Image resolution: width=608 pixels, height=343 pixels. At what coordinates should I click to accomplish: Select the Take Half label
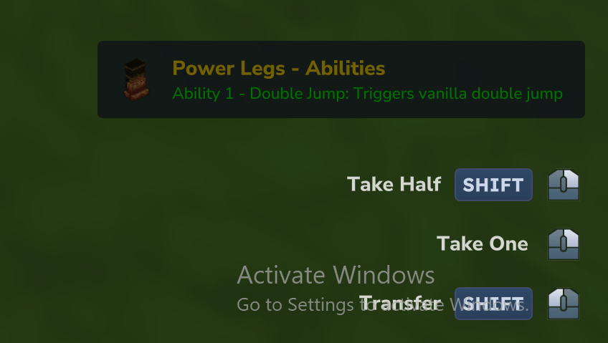[x=394, y=184]
